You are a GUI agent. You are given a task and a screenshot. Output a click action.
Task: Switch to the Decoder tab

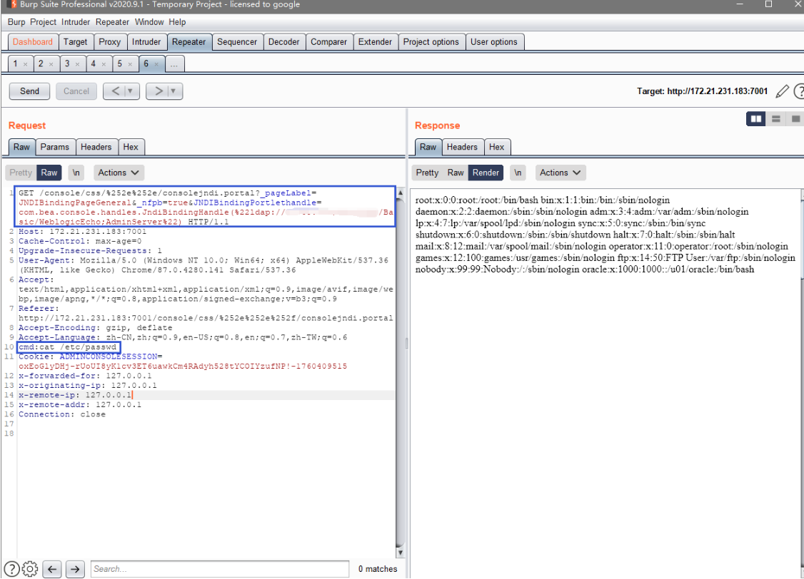284,42
